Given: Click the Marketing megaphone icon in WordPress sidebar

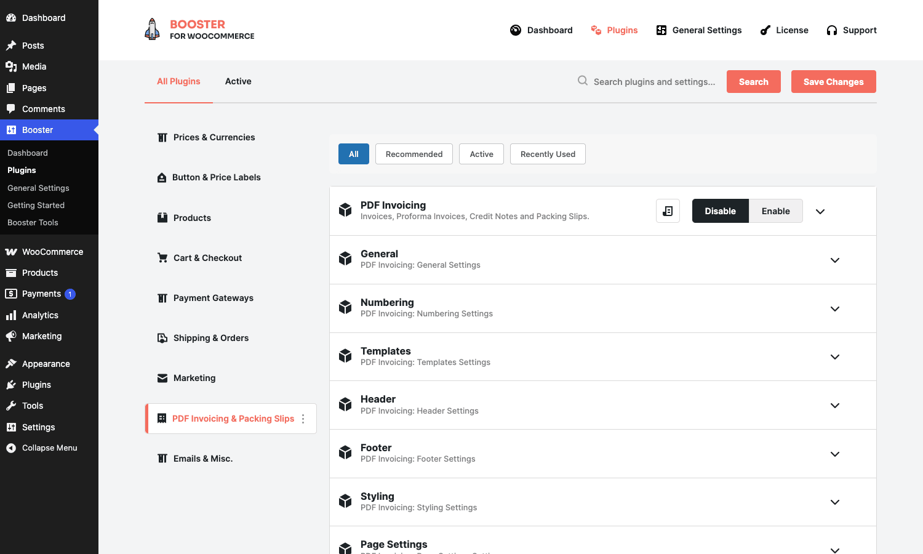Looking at the screenshot, I should (x=11, y=336).
